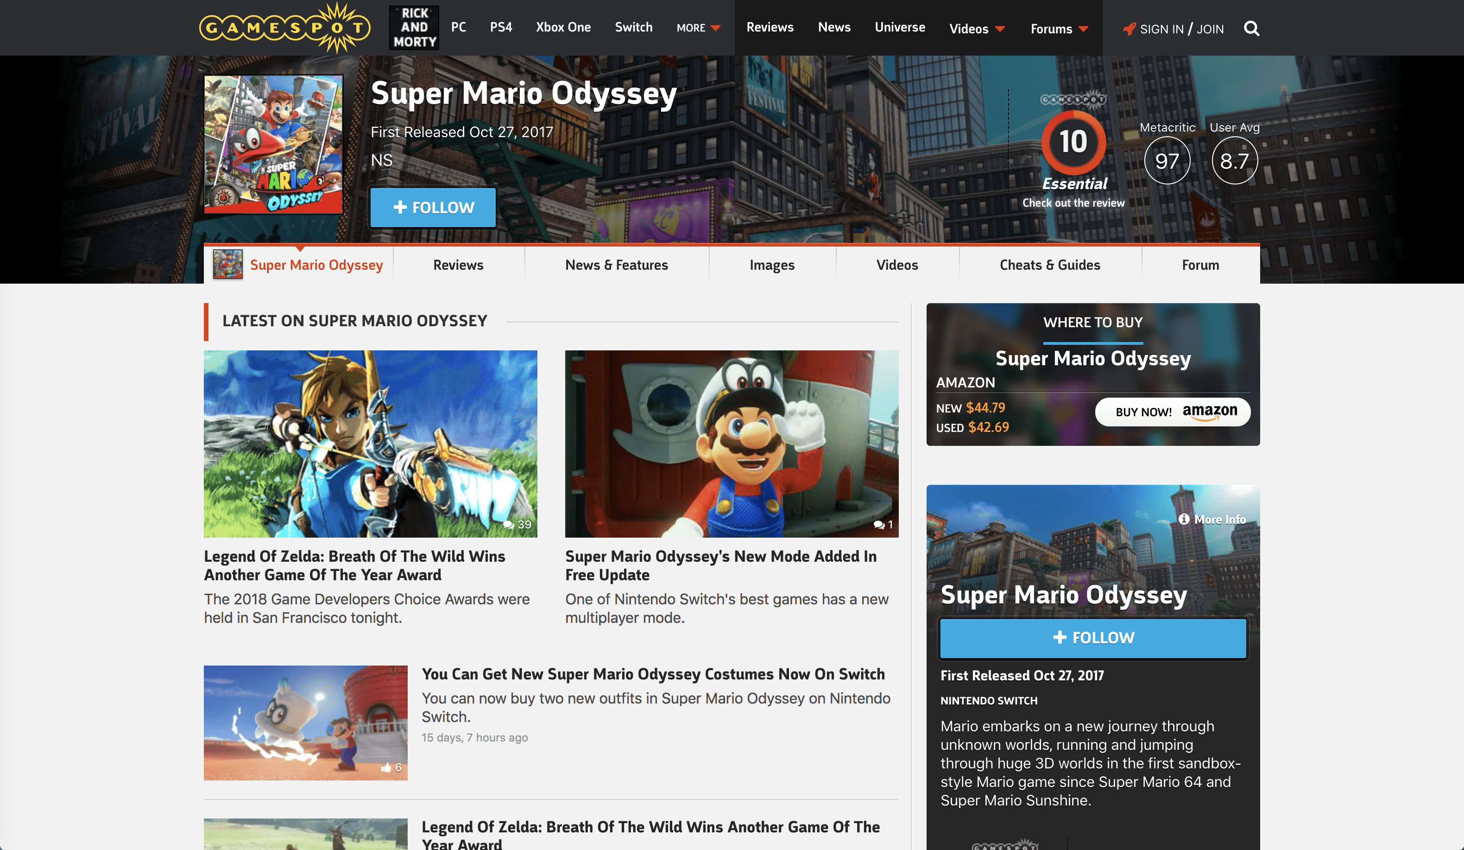
Task: Click the GameSpot logo in the header
Action: click(x=284, y=27)
